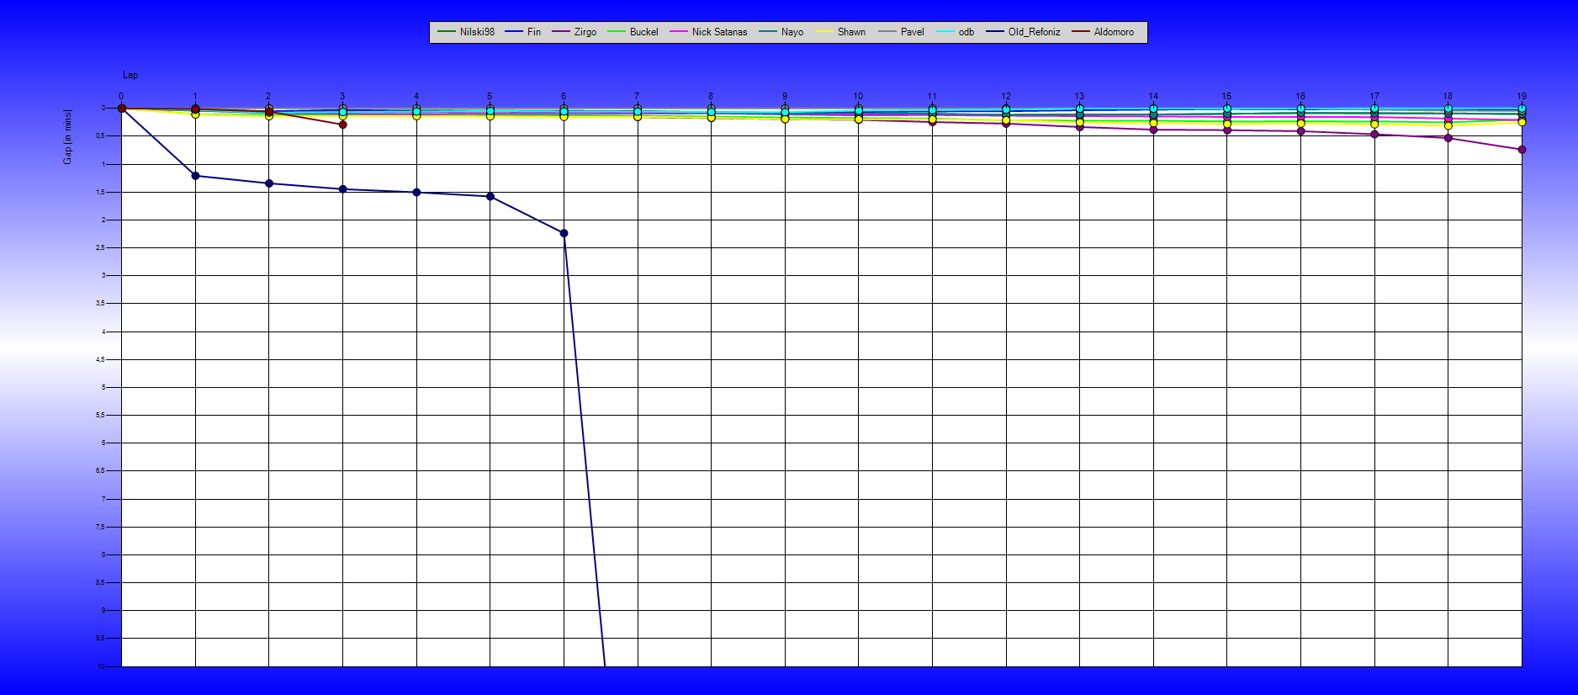This screenshot has height=695, width=1578.
Task: Select Old_Refoniz's navy data point at lap 4
Action: coord(416,193)
